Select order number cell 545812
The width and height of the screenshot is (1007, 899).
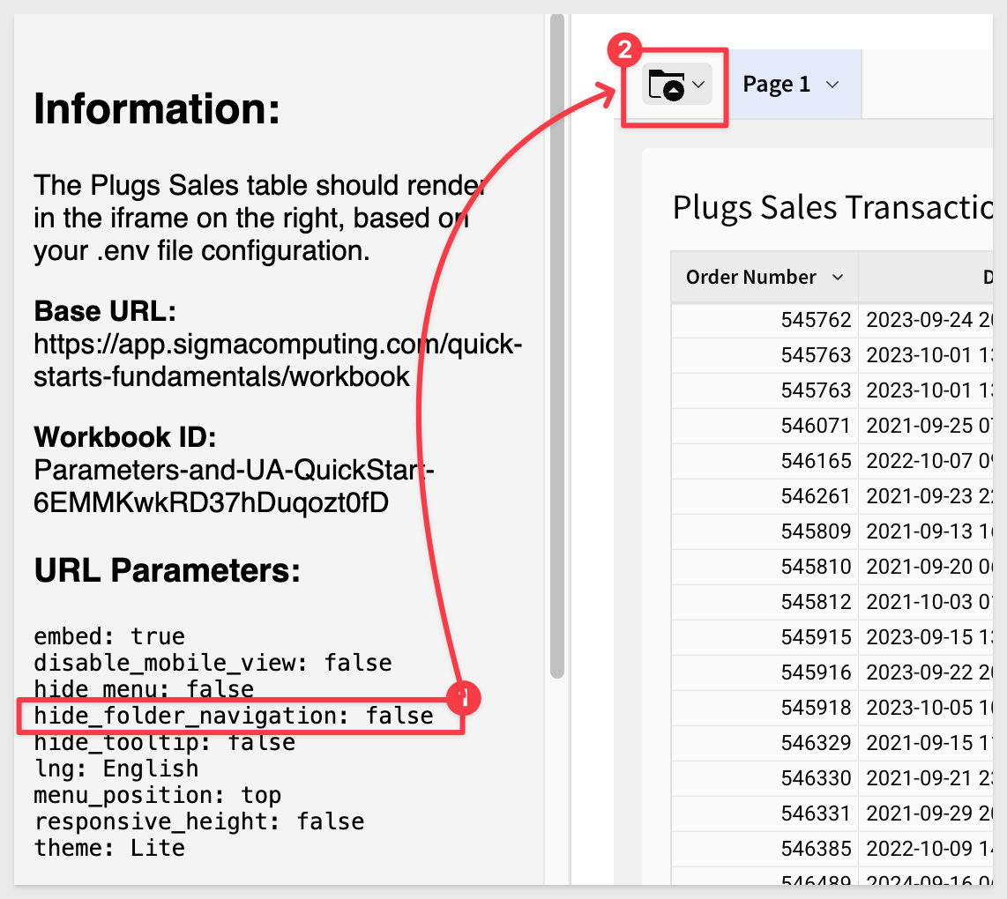765,602
